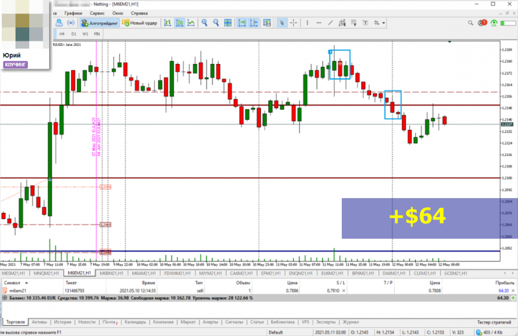Click the search magnifier icon at top right
This screenshot has width=518, height=336.
pyautogui.click(x=471, y=23)
